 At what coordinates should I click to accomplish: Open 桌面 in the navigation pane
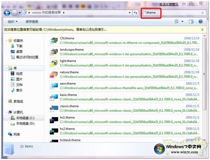pos(19,52)
